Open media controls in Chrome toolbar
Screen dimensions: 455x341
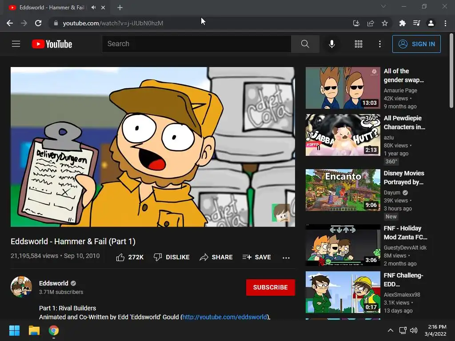click(416, 23)
